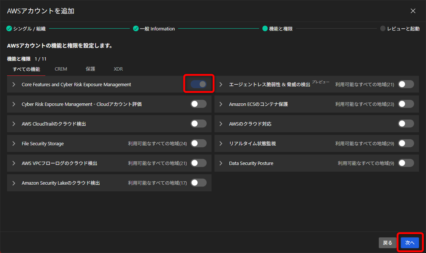Click 利用可能なすべての地域(21) for AWS VPCフローログ
Screen dimensions: 426x253
pos(157,163)
